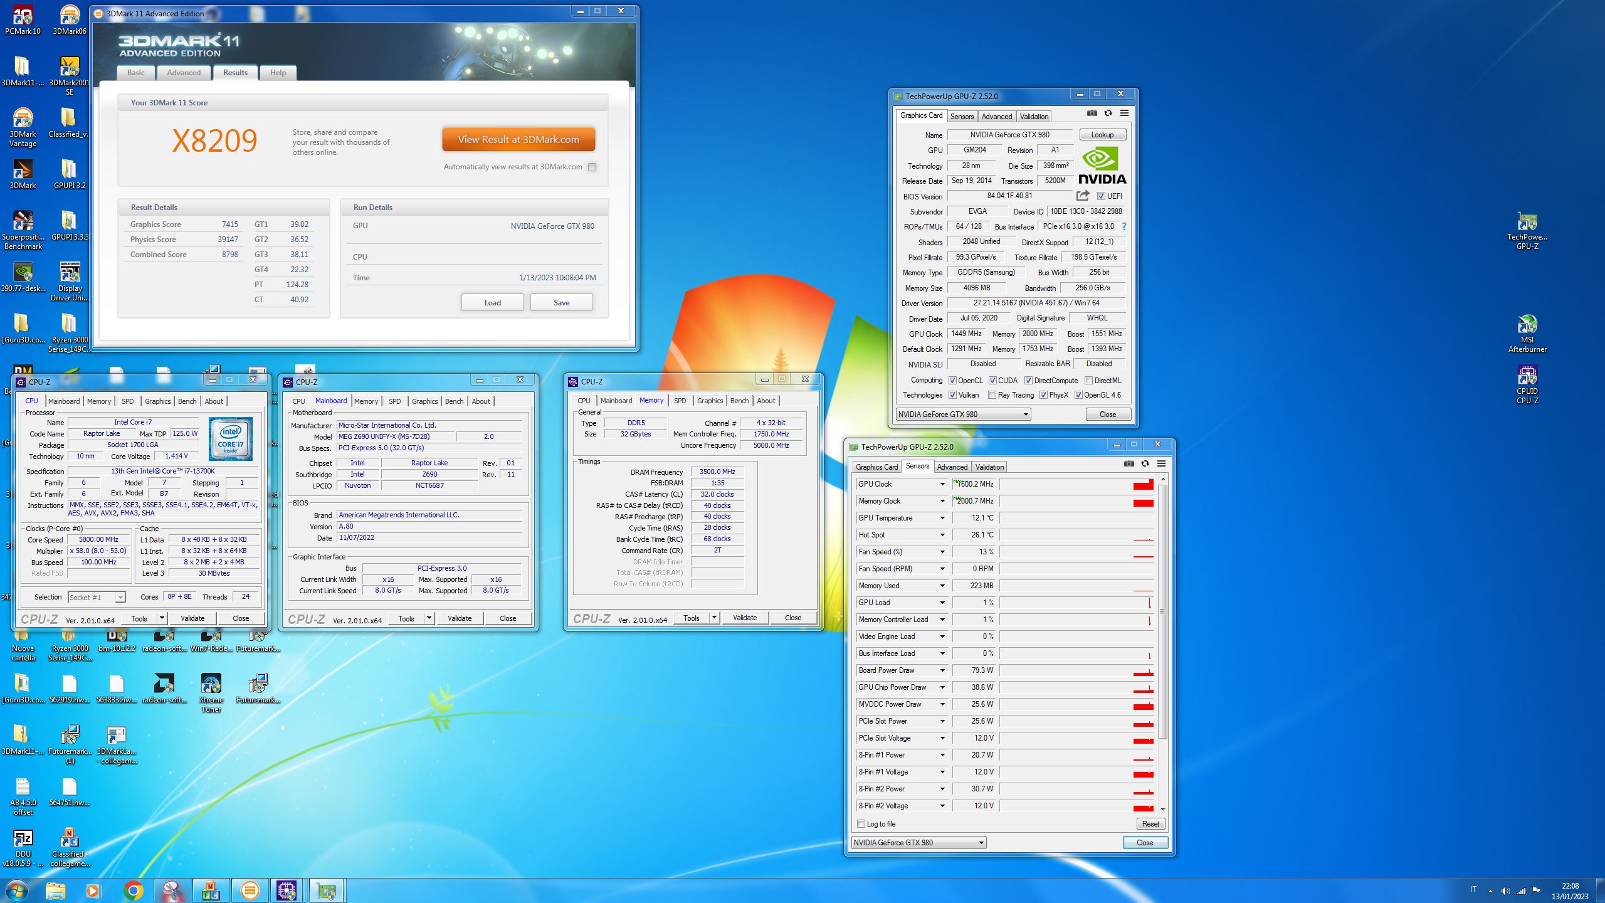Screen dimensions: 1605x903
Task: Open SPD tab in CPU-Z CPU window
Action: coord(127,401)
